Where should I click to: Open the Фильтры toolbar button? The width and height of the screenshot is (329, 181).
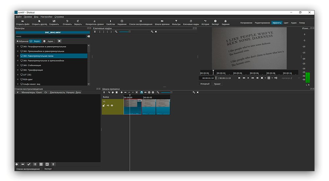(x=176, y=22)
